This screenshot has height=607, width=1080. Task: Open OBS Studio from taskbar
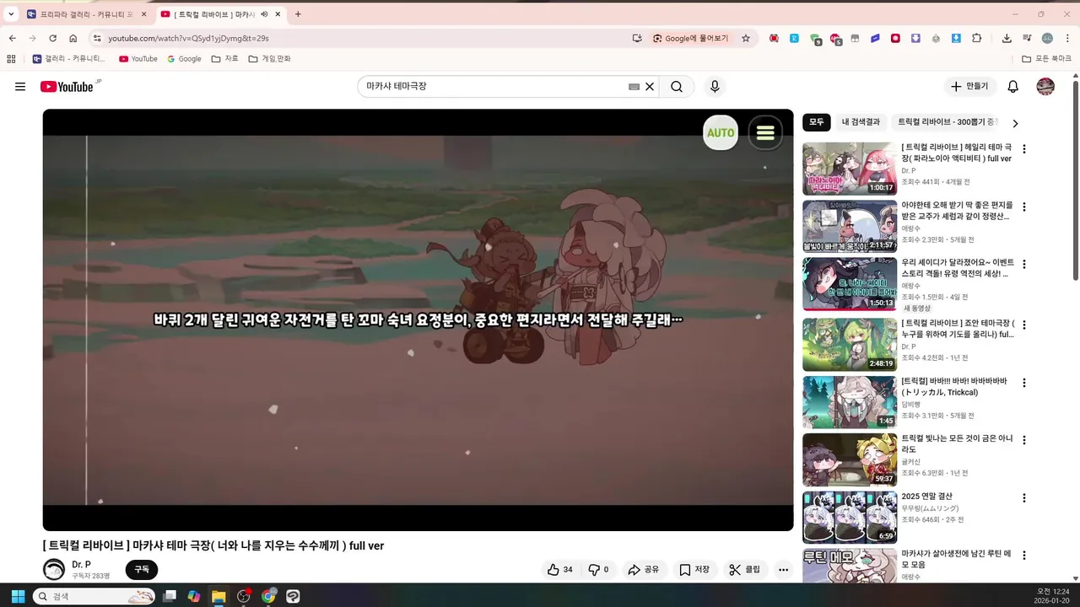point(244,596)
